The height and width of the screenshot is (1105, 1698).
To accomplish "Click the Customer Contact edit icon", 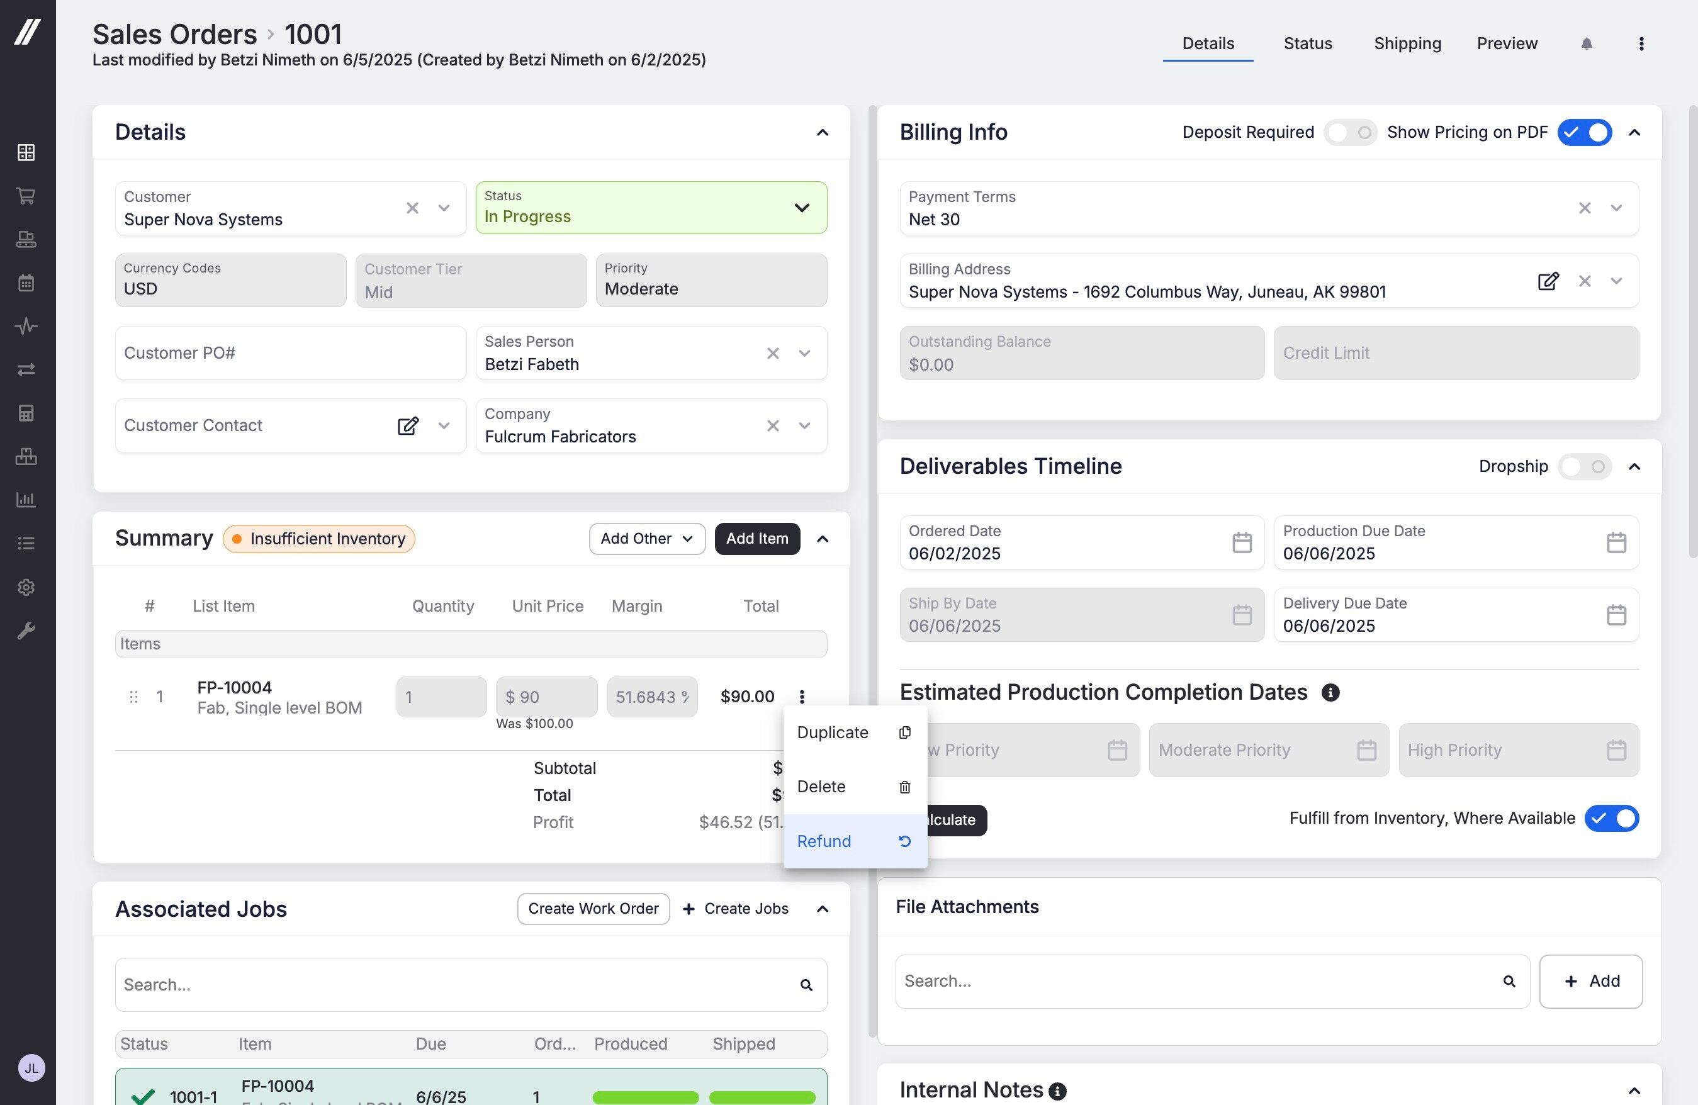I will point(407,426).
